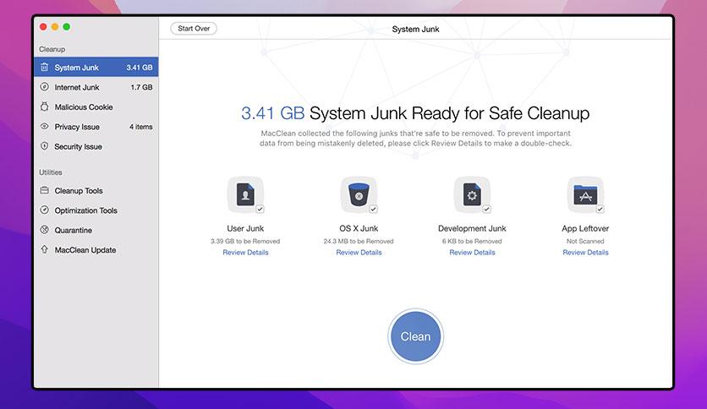This screenshot has width=707, height=409.
Task: Click the Start Over button
Action: (x=194, y=29)
